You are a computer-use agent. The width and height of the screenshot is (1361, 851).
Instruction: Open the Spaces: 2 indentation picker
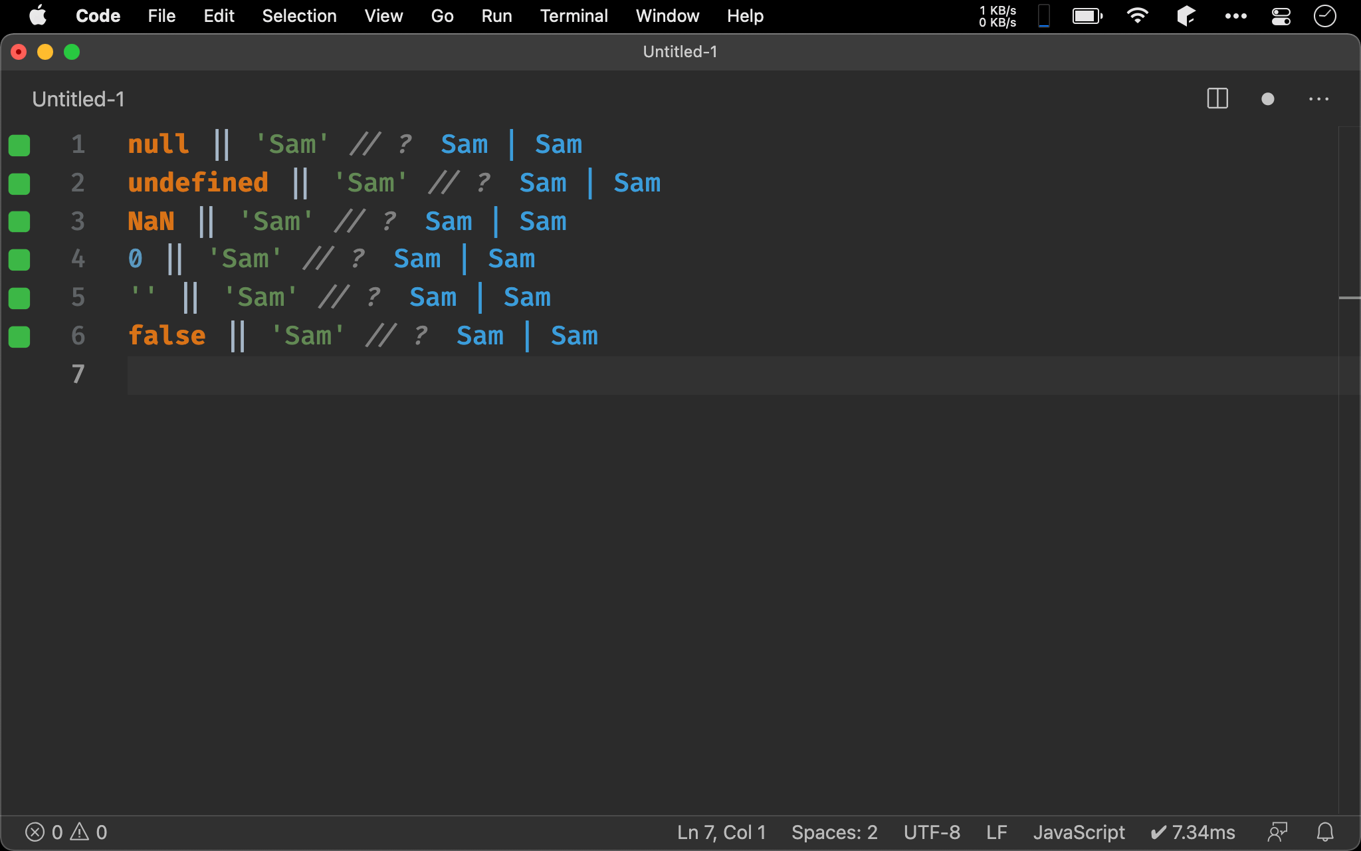coord(834,832)
